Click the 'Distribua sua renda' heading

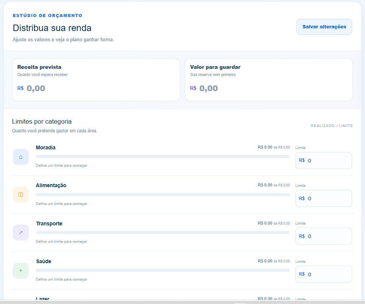tap(52, 28)
